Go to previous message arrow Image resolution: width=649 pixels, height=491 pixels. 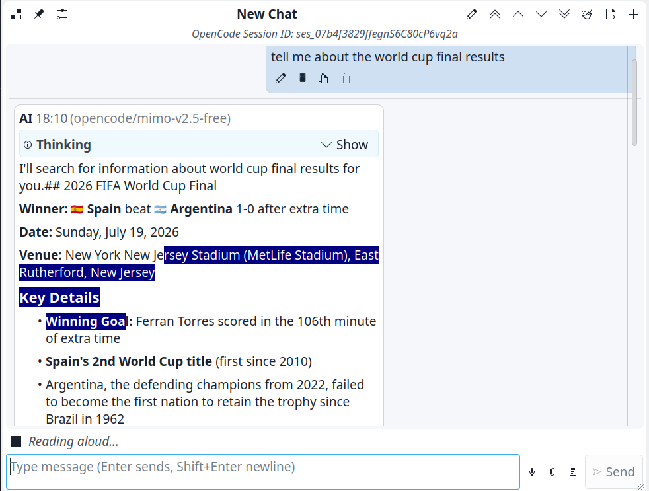(517, 14)
